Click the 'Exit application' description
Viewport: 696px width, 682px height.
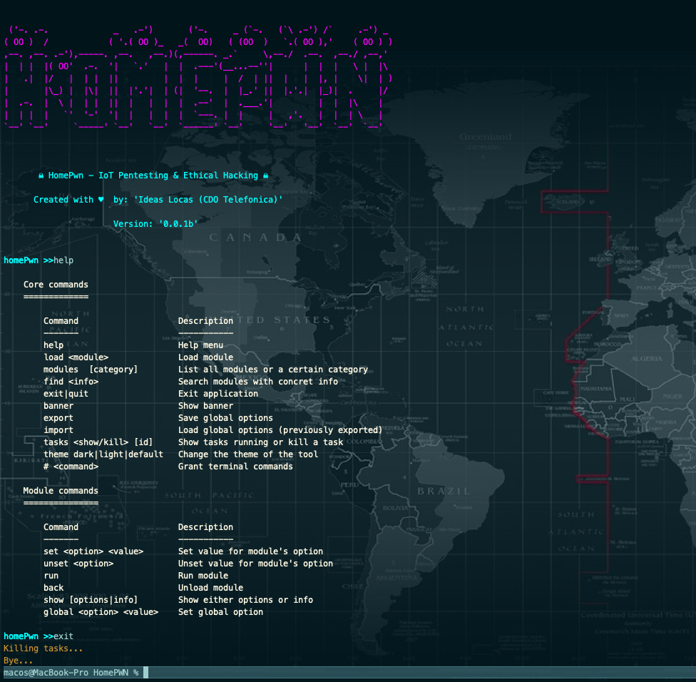tap(218, 393)
